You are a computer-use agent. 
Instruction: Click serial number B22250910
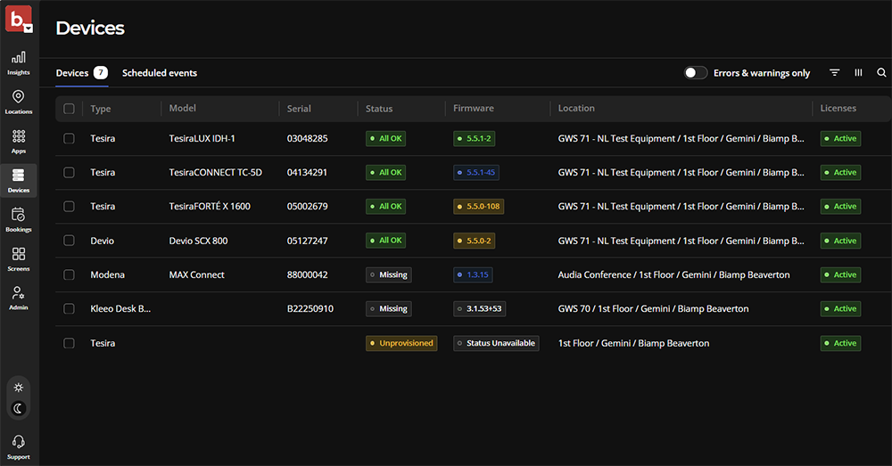coord(310,308)
